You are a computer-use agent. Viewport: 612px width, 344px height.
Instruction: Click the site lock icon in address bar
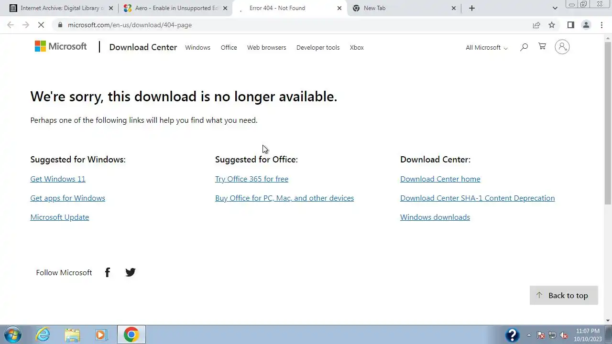[x=59, y=25]
